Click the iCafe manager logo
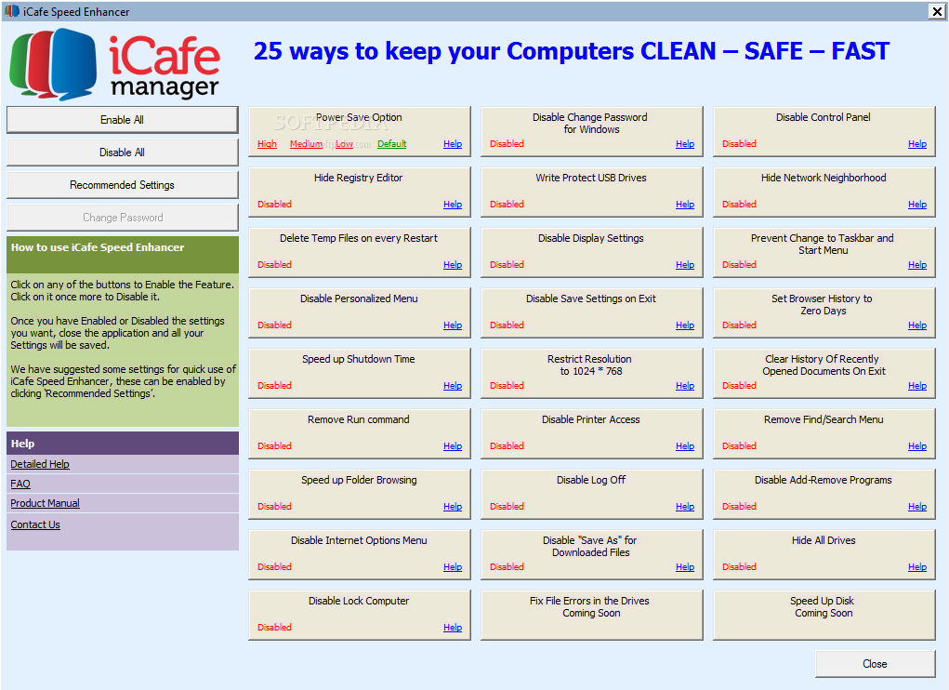This screenshot has height=690, width=949. coord(115,64)
